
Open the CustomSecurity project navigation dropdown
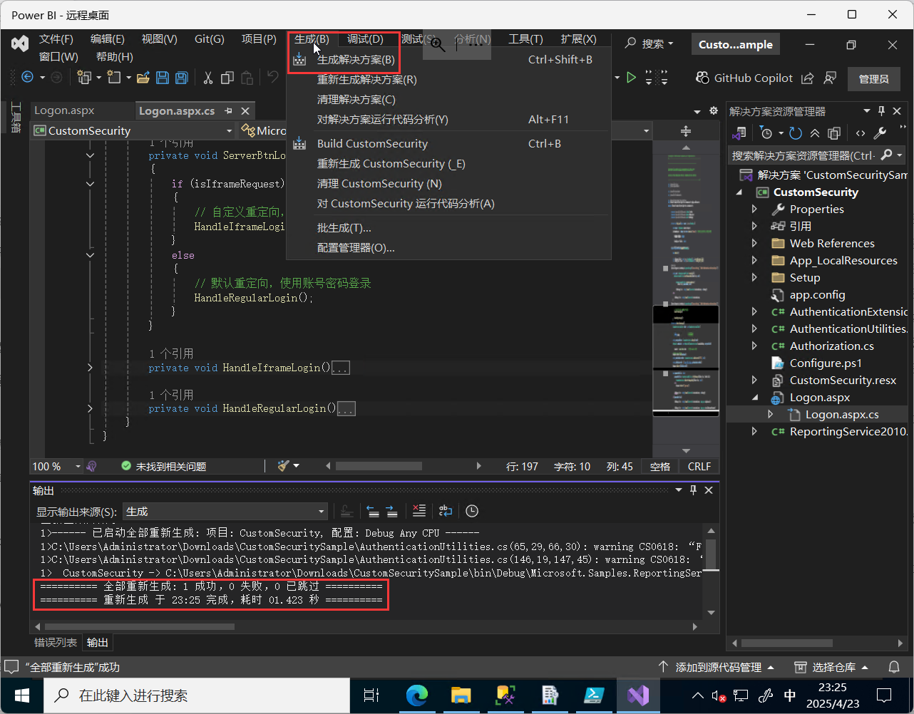coord(133,131)
